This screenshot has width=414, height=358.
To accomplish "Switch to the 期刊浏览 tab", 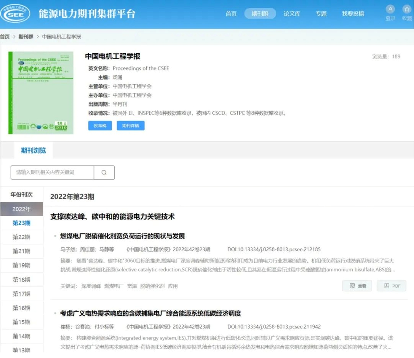I will point(33,151).
